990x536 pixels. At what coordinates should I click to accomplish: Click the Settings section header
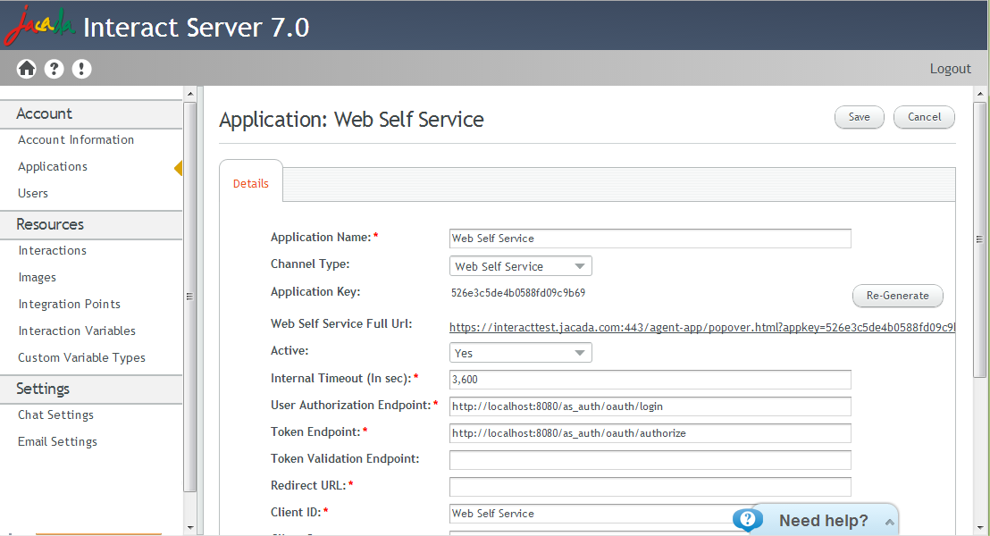(x=91, y=389)
